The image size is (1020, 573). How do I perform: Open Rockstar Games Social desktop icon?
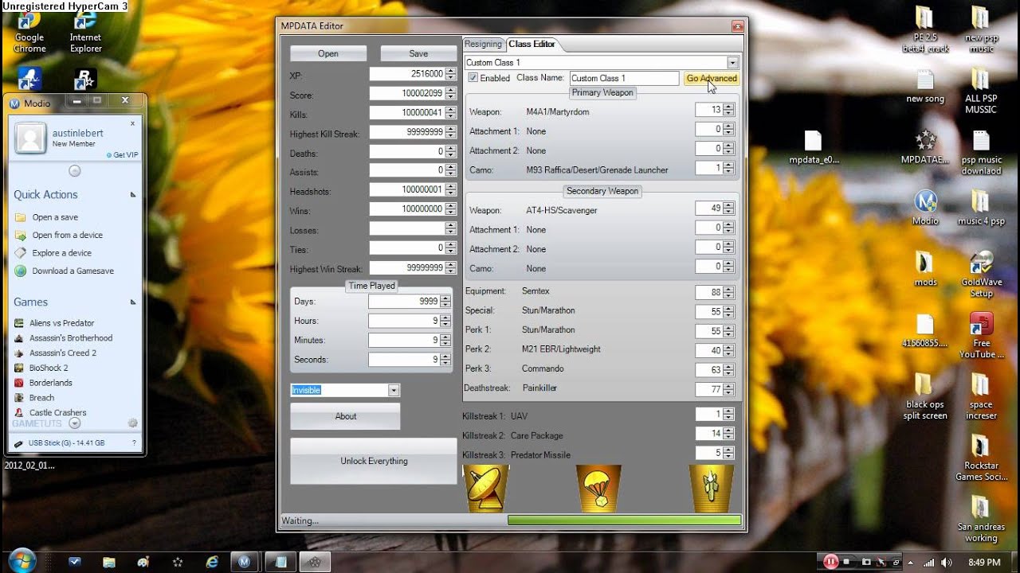(981, 458)
